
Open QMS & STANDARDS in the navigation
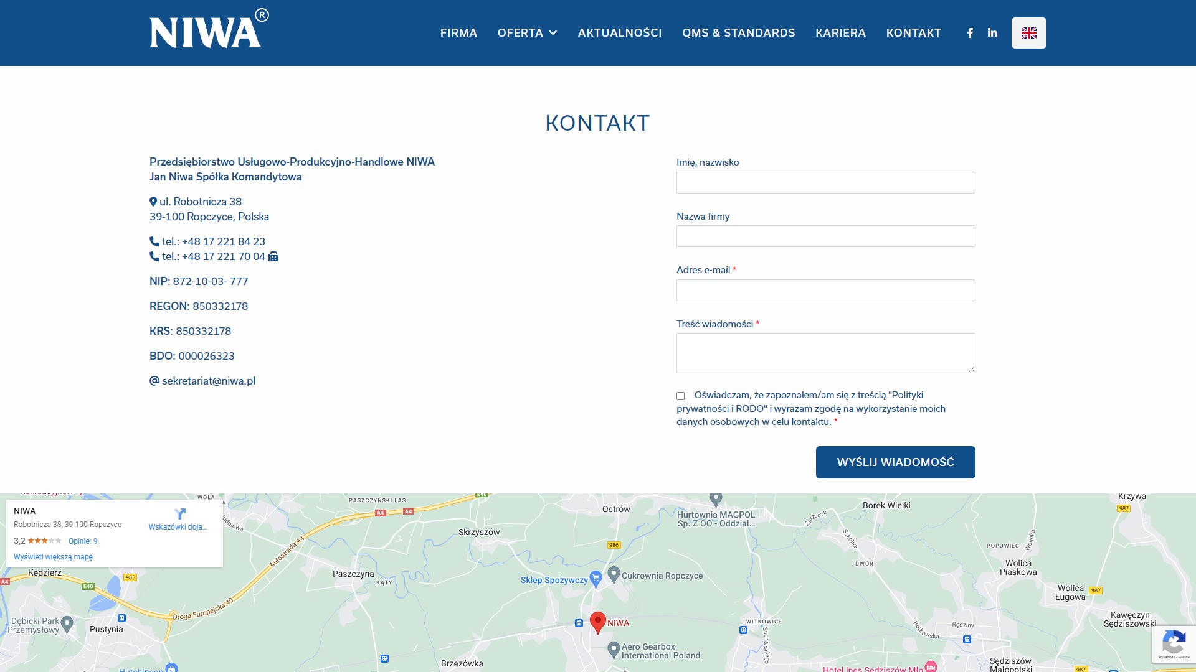739,33
